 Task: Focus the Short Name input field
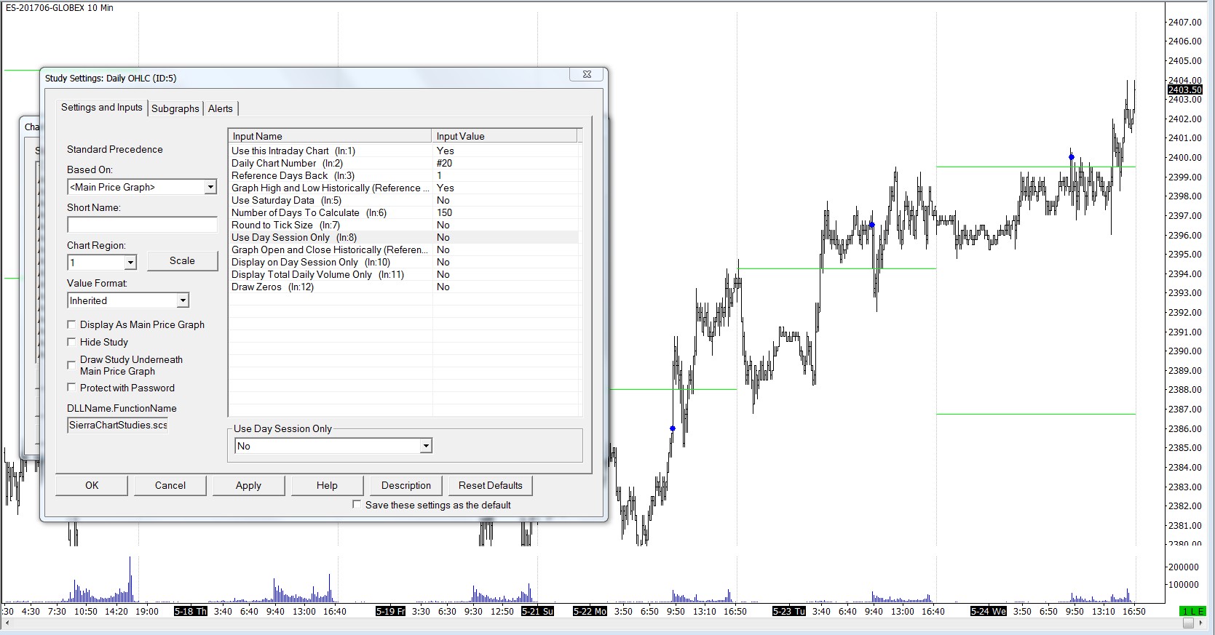(142, 225)
